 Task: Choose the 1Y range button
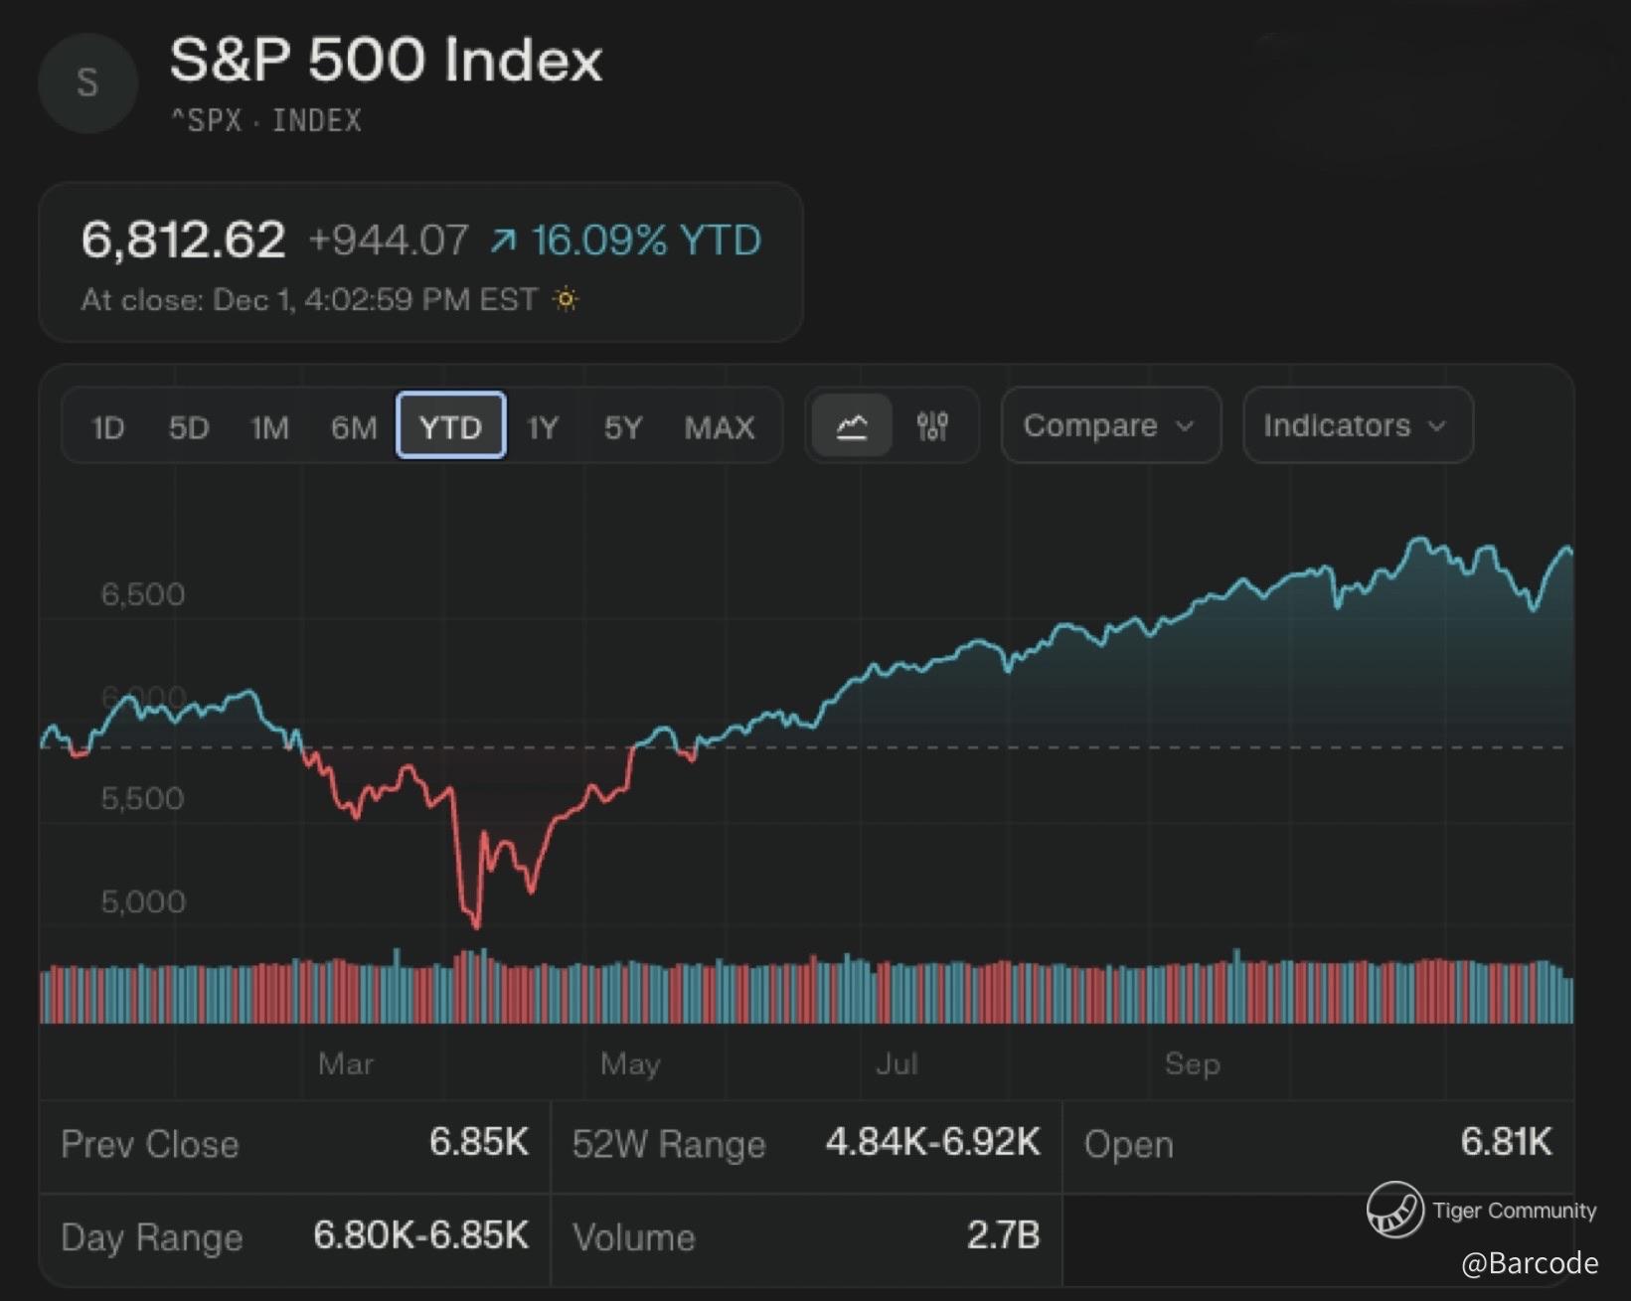point(543,427)
